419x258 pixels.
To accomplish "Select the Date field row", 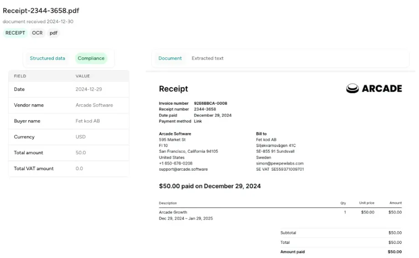I will pos(68,89).
